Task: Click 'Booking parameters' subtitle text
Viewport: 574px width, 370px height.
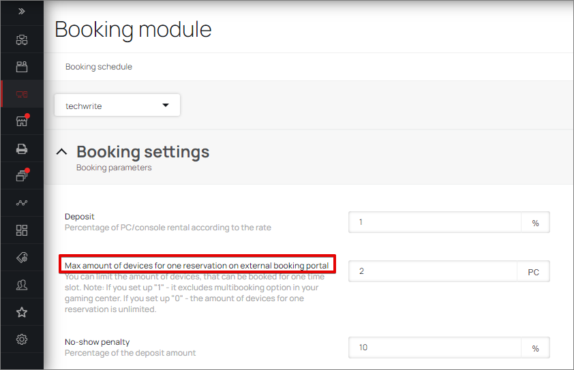Action: pyautogui.click(x=114, y=167)
